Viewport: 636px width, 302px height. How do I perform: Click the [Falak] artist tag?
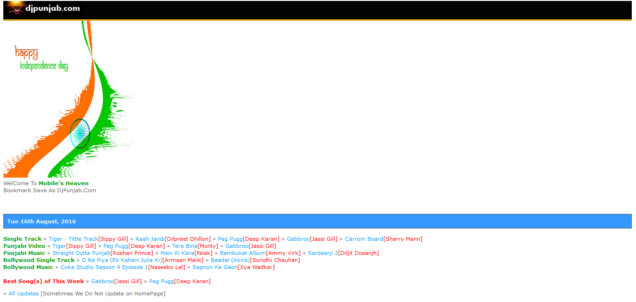coord(203,253)
